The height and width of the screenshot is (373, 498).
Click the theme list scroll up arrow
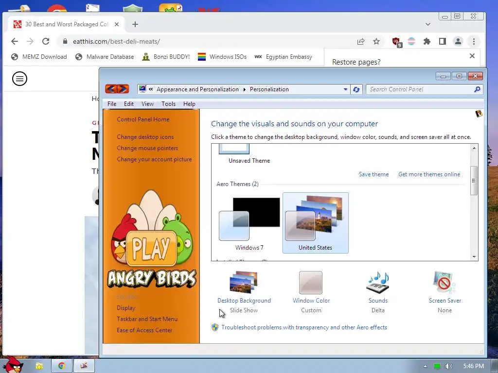pos(474,148)
